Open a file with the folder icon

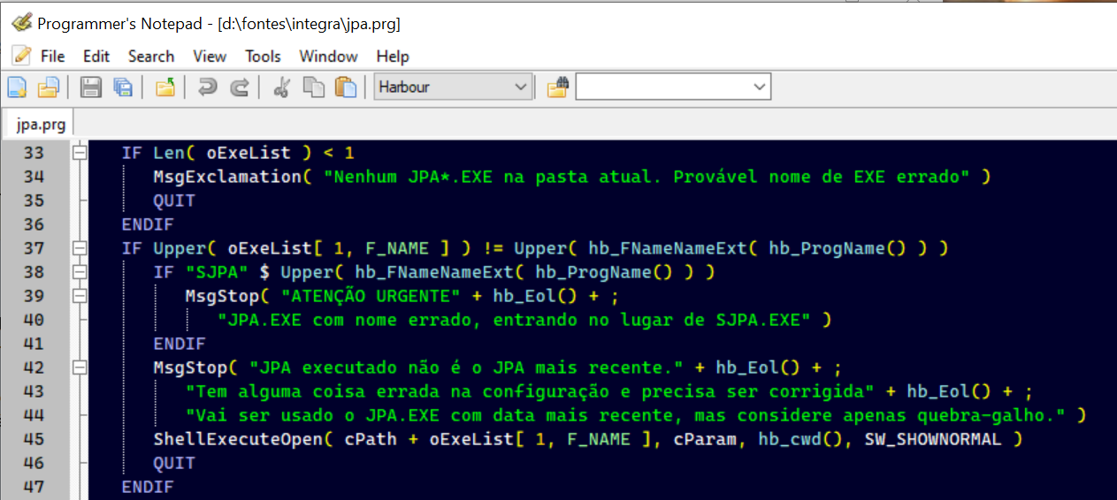click(48, 87)
